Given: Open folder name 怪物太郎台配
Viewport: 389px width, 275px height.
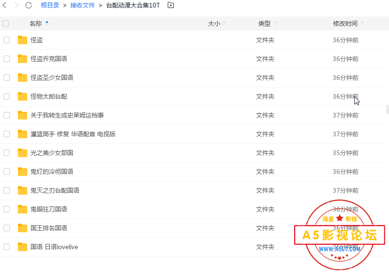Looking at the screenshot, I should point(49,96).
